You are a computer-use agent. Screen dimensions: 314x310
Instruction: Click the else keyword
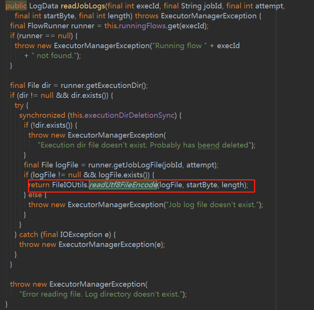click(x=35, y=195)
